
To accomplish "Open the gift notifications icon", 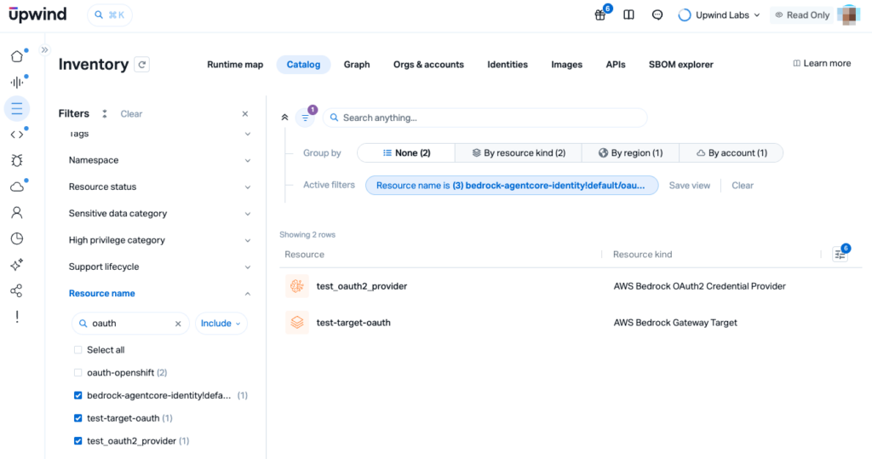I will 601,14.
